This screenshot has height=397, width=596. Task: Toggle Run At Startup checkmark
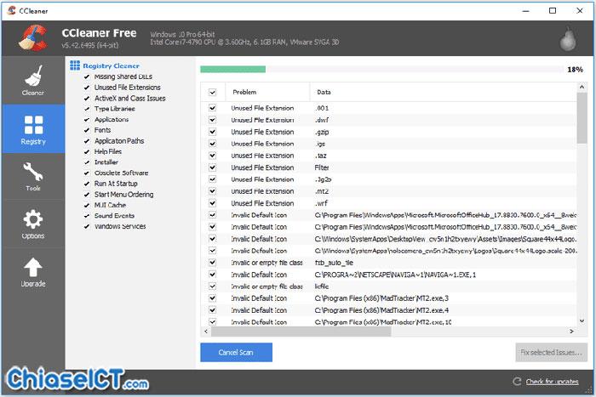tap(87, 184)
